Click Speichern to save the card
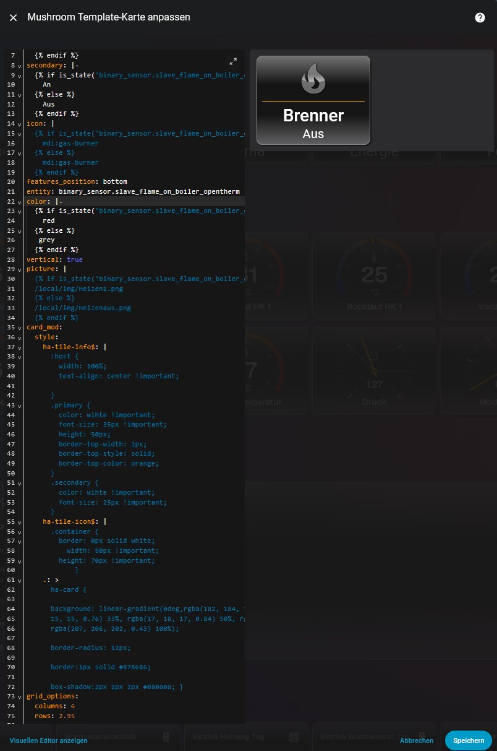Image resolution: width=497 pixels, height=751 pixels. 468,740
